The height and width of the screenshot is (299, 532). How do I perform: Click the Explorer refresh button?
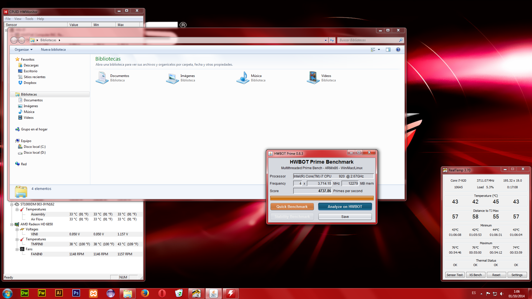tap(332, 40)
